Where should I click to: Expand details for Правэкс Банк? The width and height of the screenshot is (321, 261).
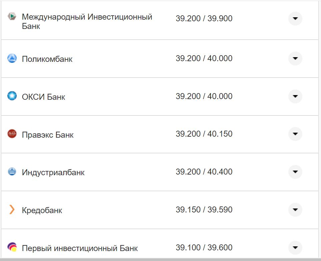[295, 134]
